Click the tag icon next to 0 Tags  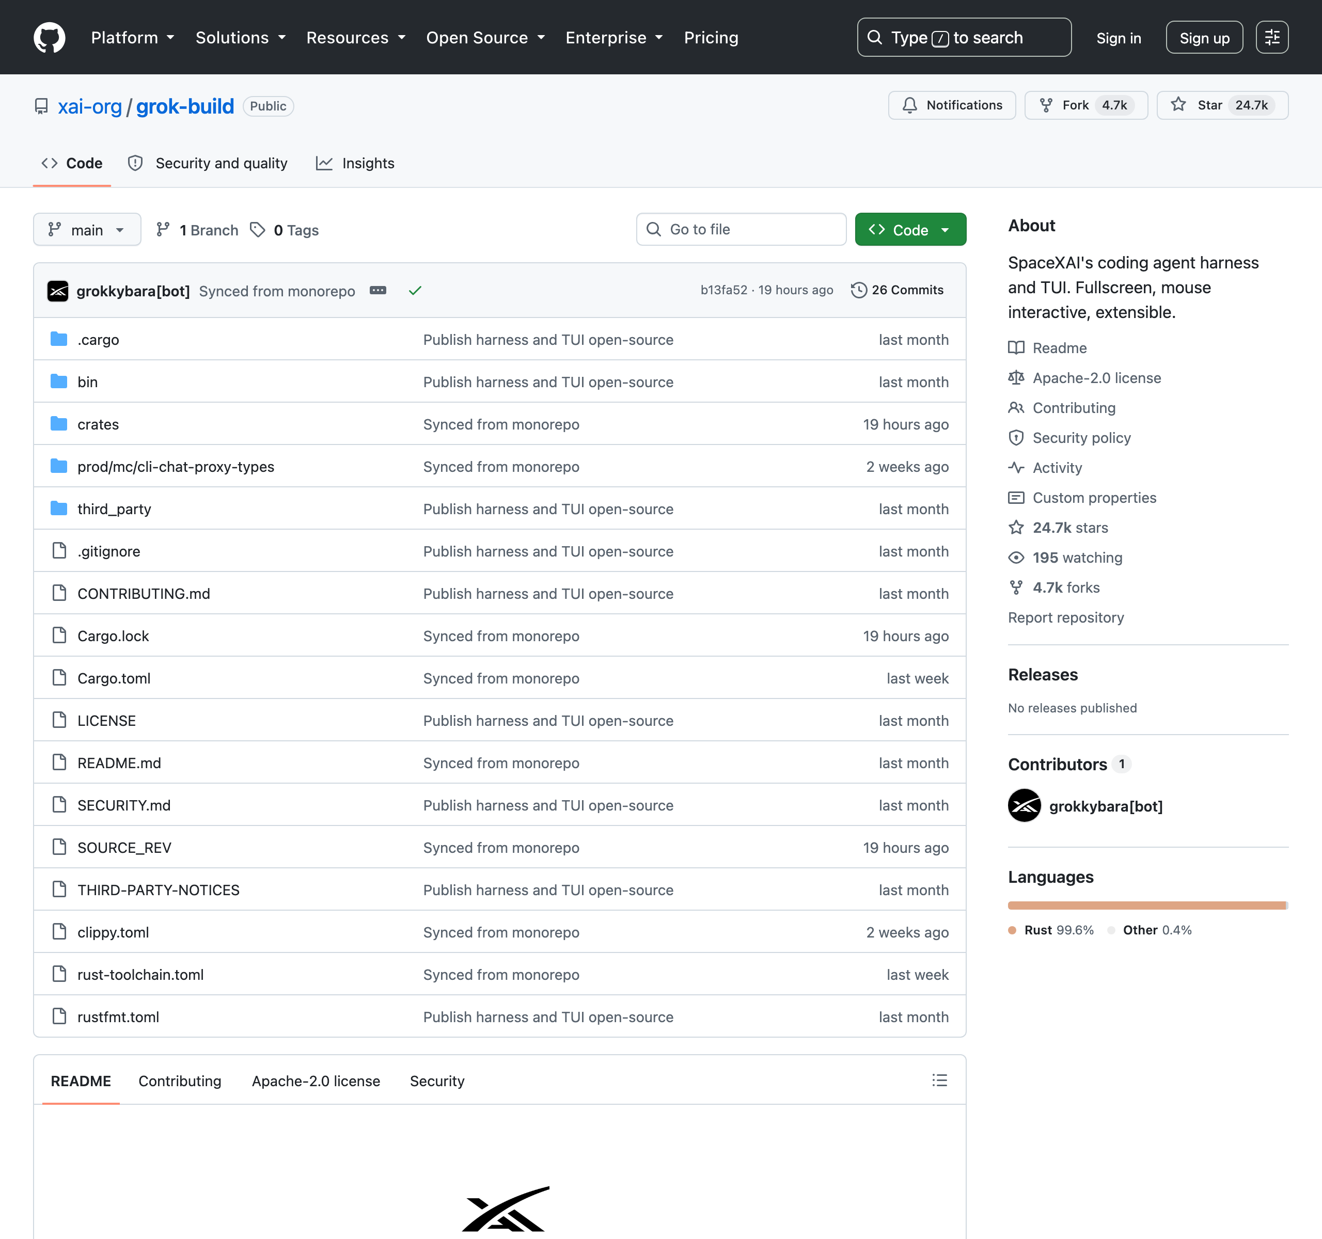(257, 229)
